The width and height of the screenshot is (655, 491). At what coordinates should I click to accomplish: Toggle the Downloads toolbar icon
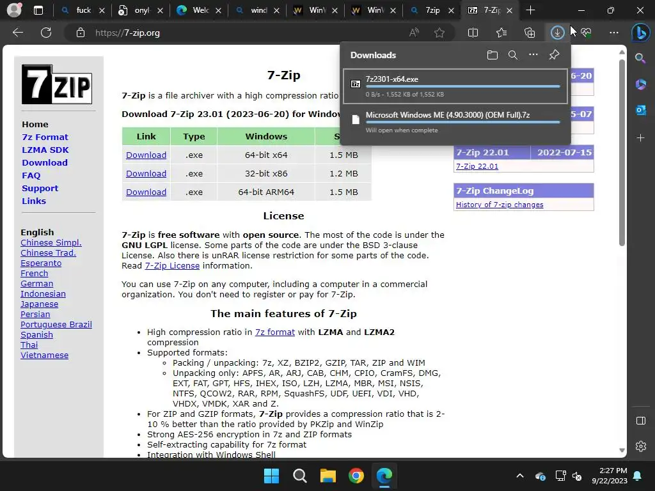click(x=557, y=33)
